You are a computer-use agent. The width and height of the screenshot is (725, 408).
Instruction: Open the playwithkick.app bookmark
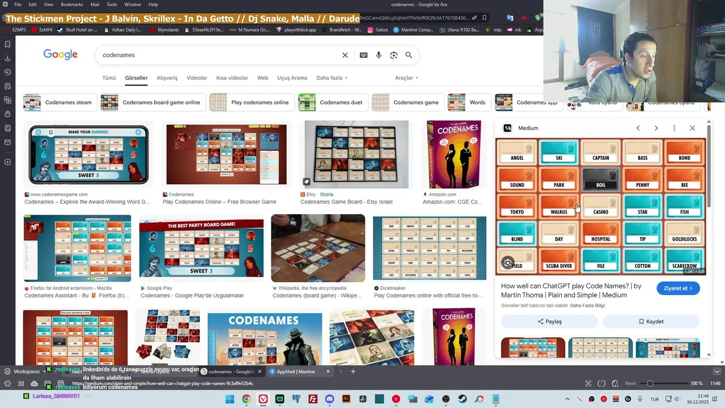coord(296,29)
